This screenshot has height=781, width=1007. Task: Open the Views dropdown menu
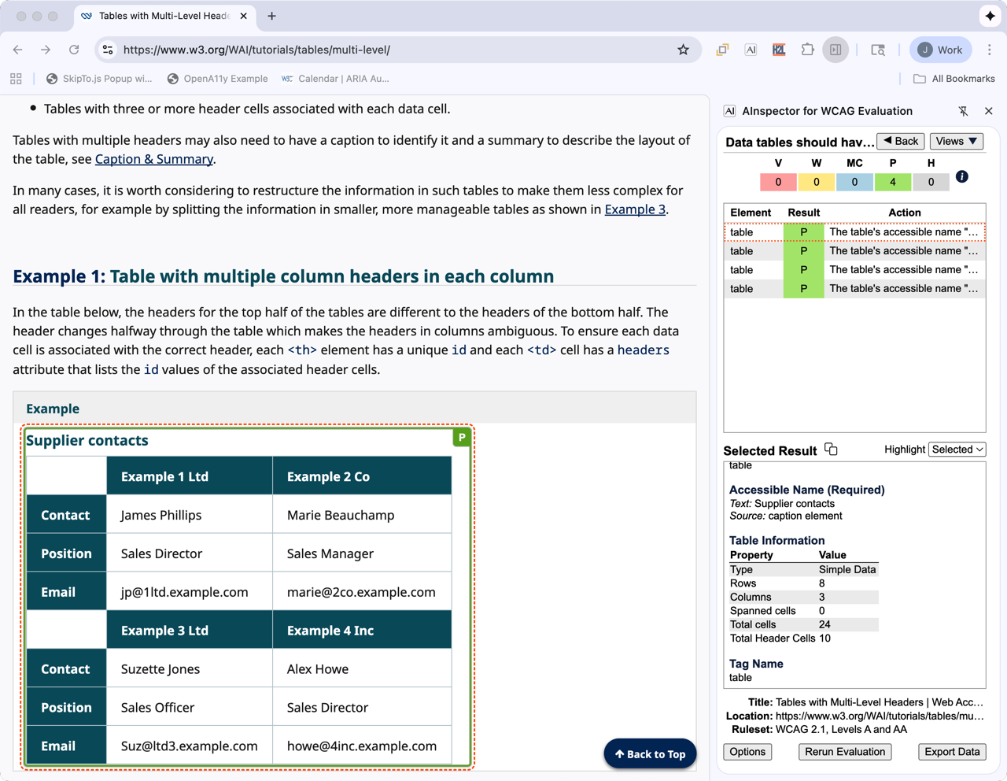click(956, 141)
